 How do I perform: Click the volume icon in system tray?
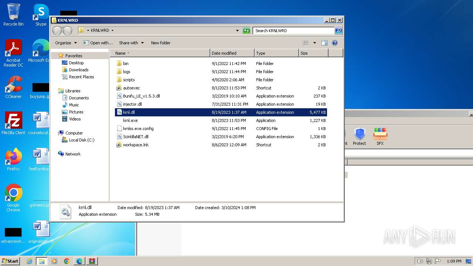click(420, 261)
